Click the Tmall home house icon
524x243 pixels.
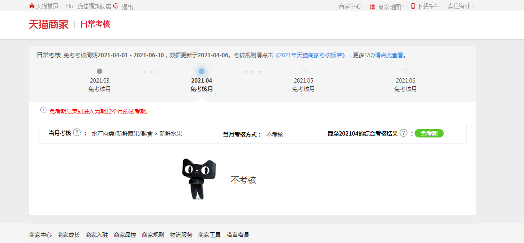tap(32, 6)
